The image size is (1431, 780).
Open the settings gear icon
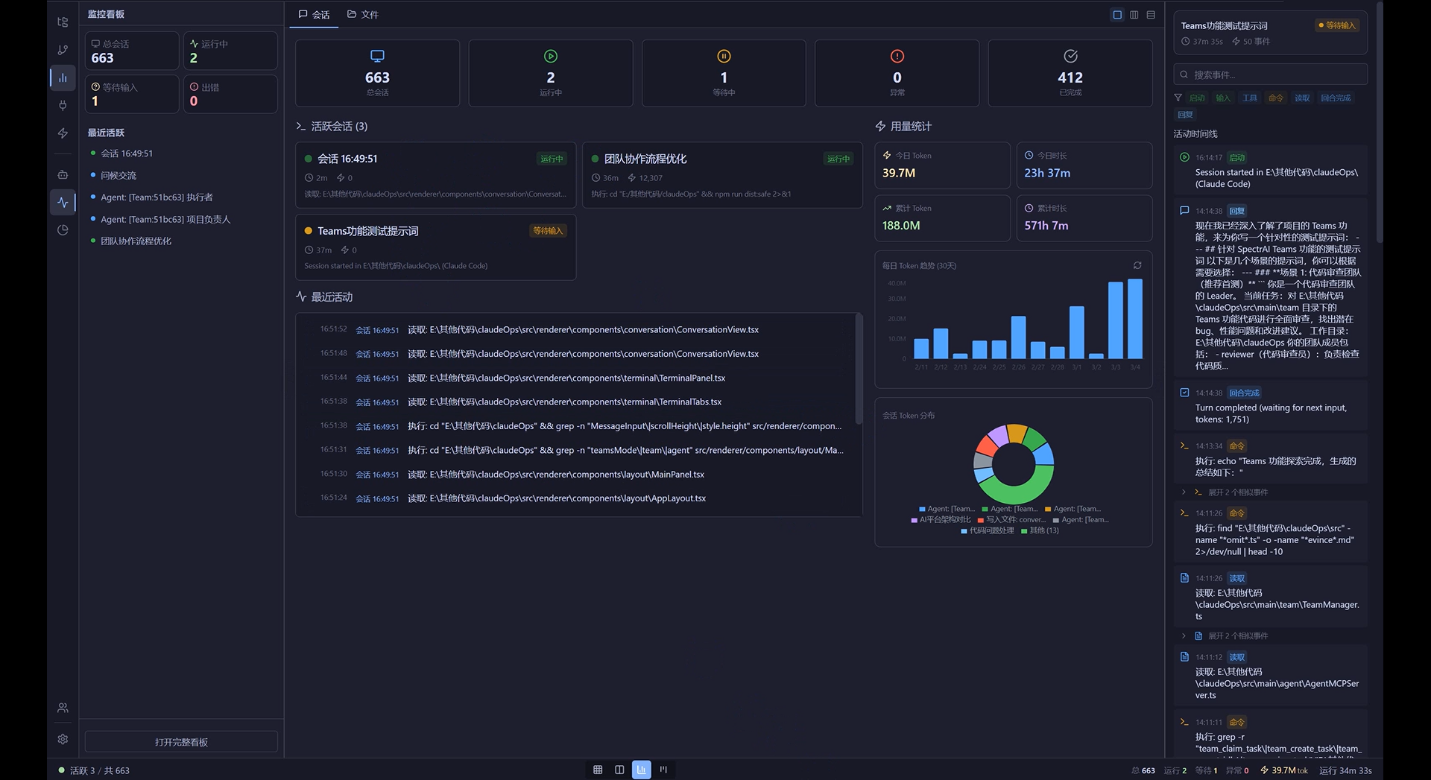point(63,739)
